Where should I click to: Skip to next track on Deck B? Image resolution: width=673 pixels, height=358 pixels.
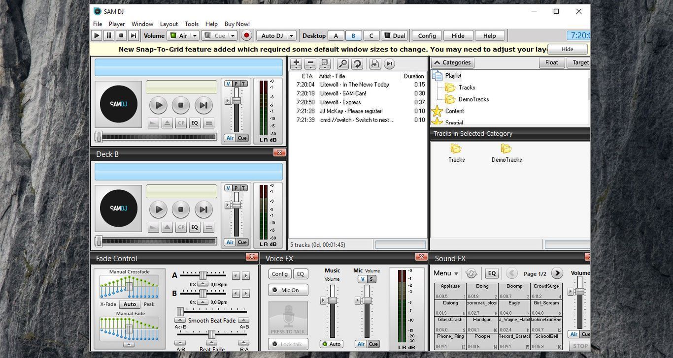click(x=203, y=209)
